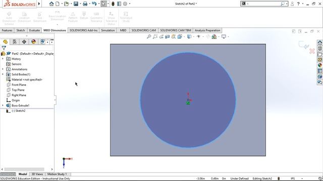Image resolution: width=323 pixels, height=181 pixels.
Task: Switch to the Simulation tab
Action: [108, 30]
